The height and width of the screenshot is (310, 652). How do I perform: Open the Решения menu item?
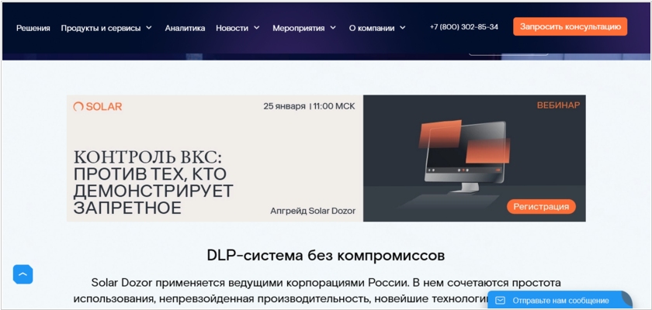click(33, 28)
